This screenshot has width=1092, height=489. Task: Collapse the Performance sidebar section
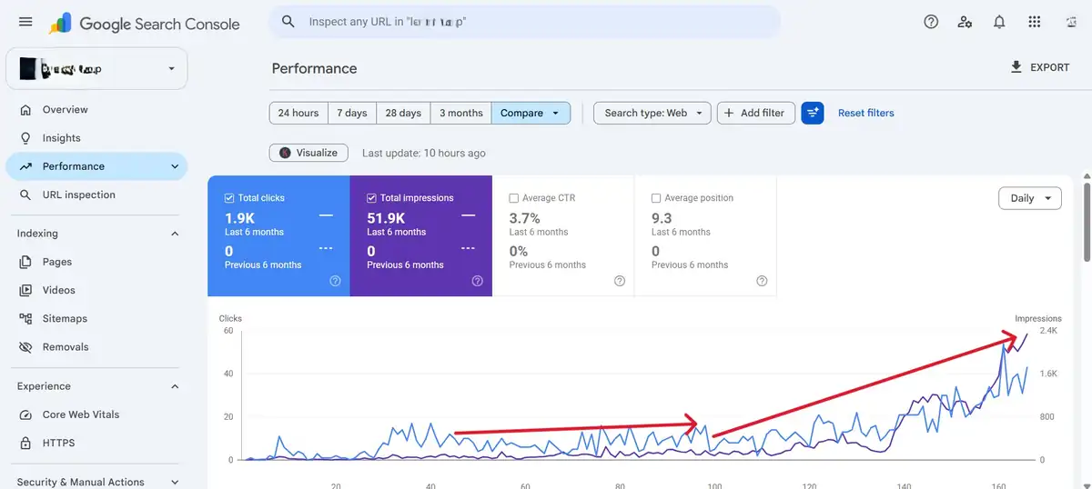(175, 166)
